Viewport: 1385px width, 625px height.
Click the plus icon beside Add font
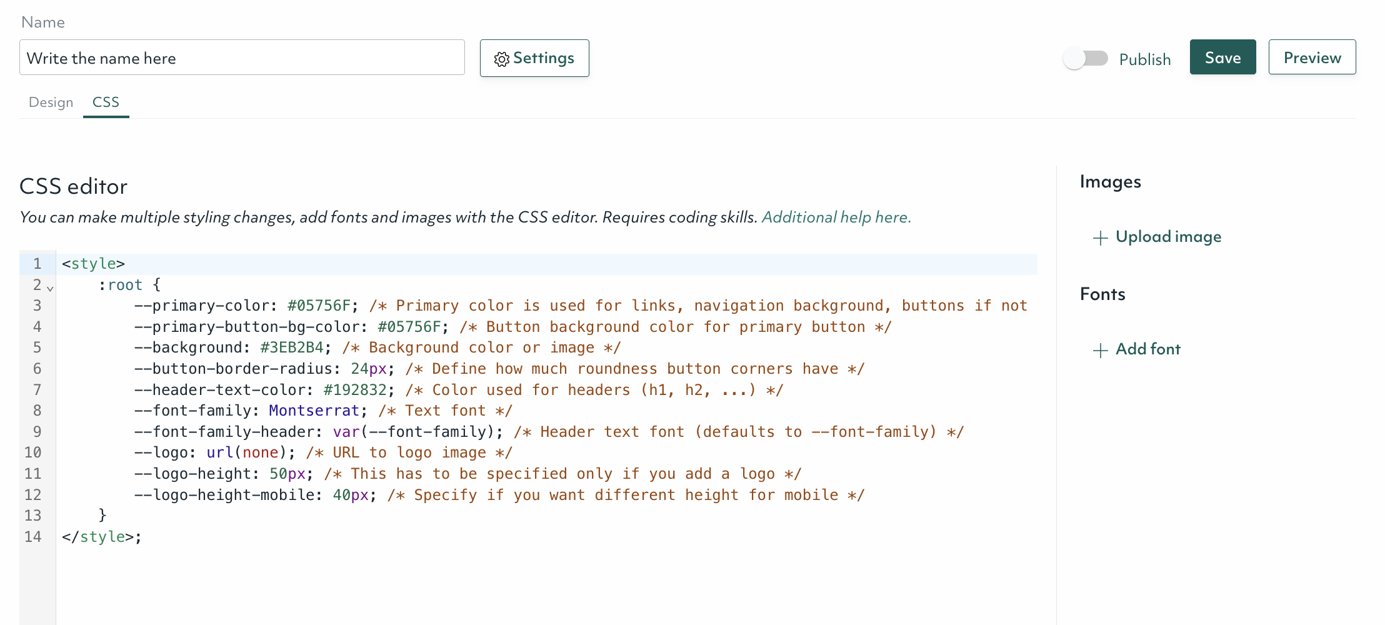pos(1100,351)
